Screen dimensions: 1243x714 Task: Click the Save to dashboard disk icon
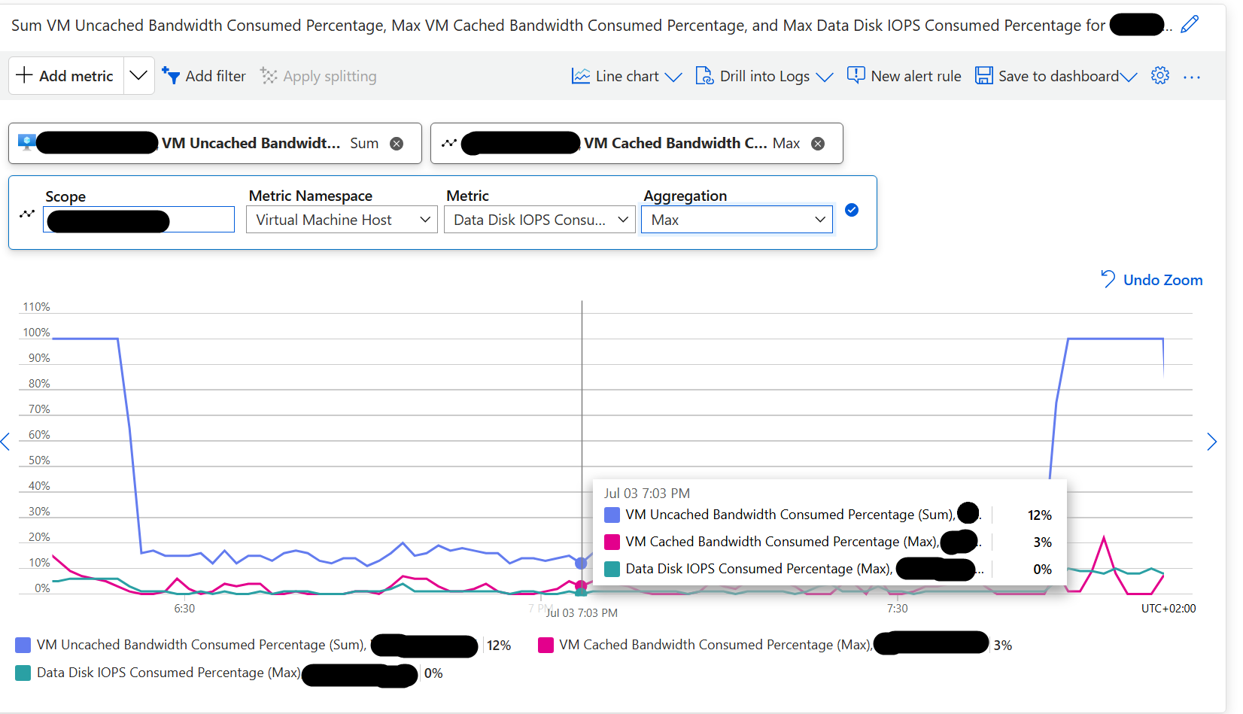coord(984,75)
